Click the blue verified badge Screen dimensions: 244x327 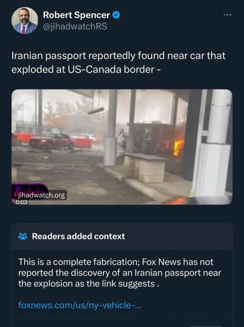[116, 15]
